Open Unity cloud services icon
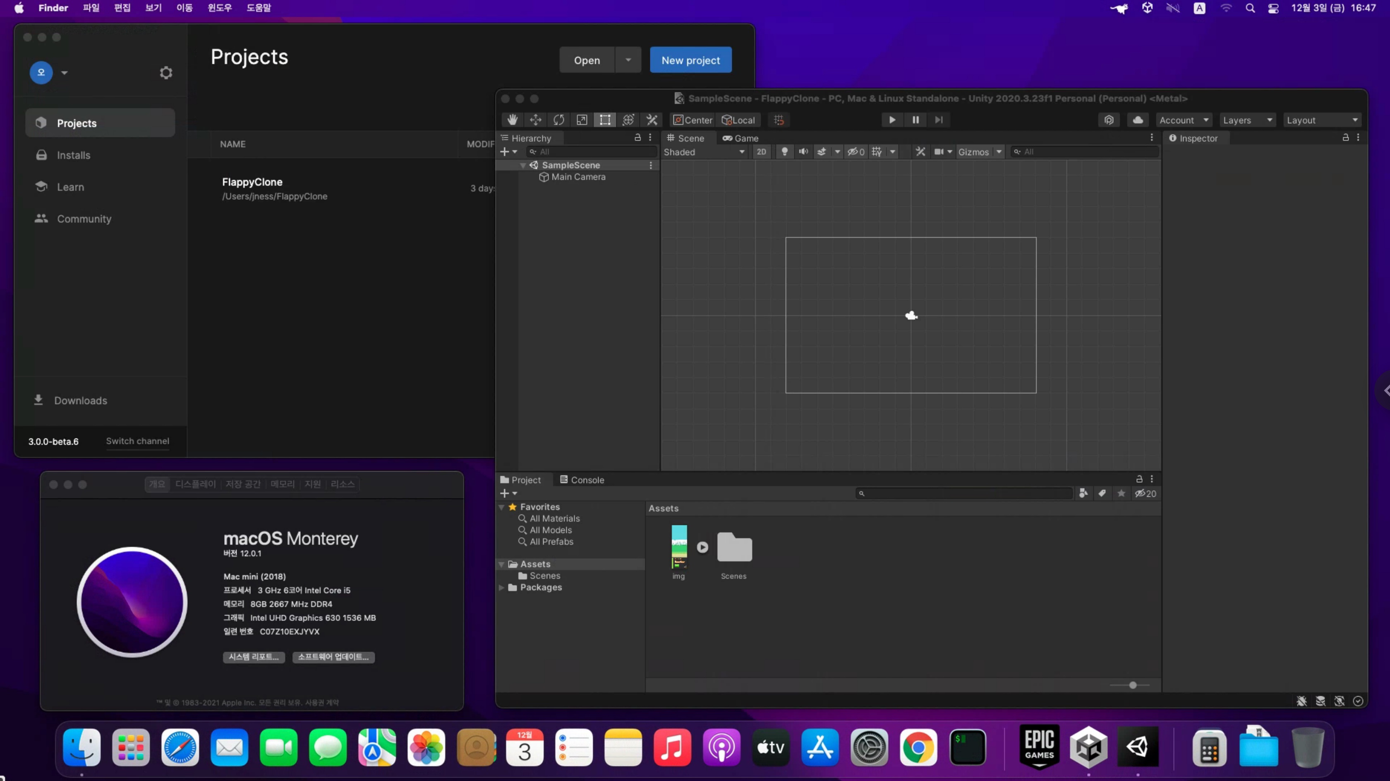The width and height of the screenshot is (1390, 781). click(1138, 120)
